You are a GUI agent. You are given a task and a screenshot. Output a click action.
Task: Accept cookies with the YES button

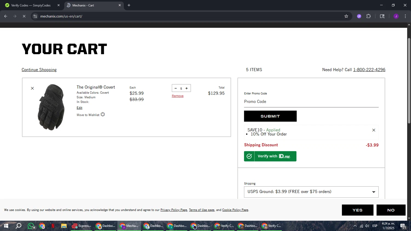358,210
